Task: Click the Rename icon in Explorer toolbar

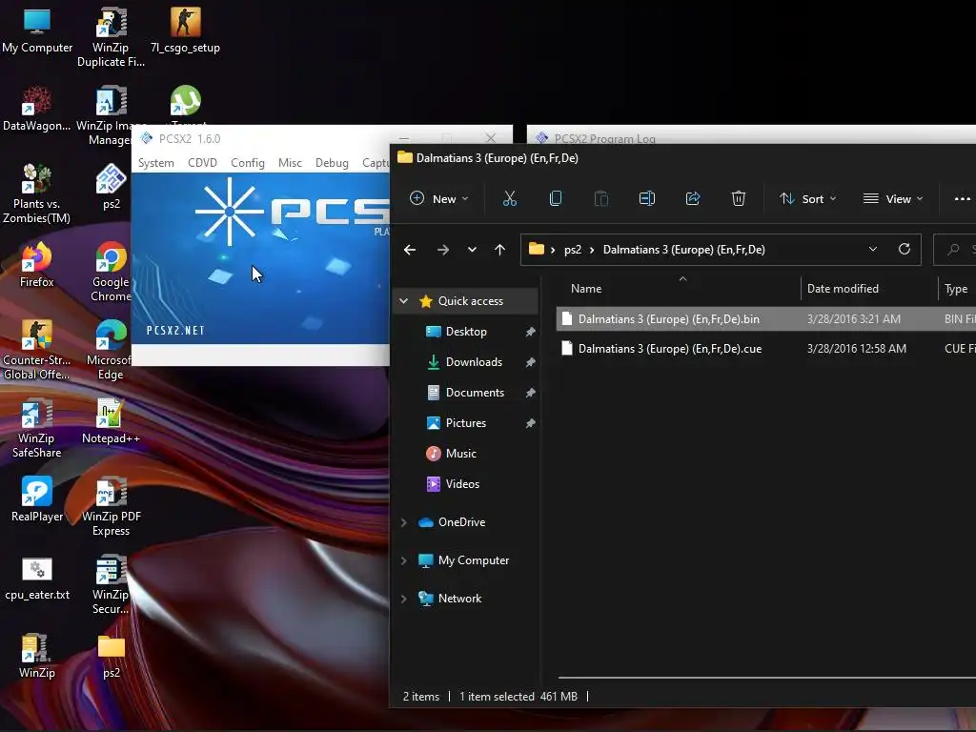Action: (647, 198)
